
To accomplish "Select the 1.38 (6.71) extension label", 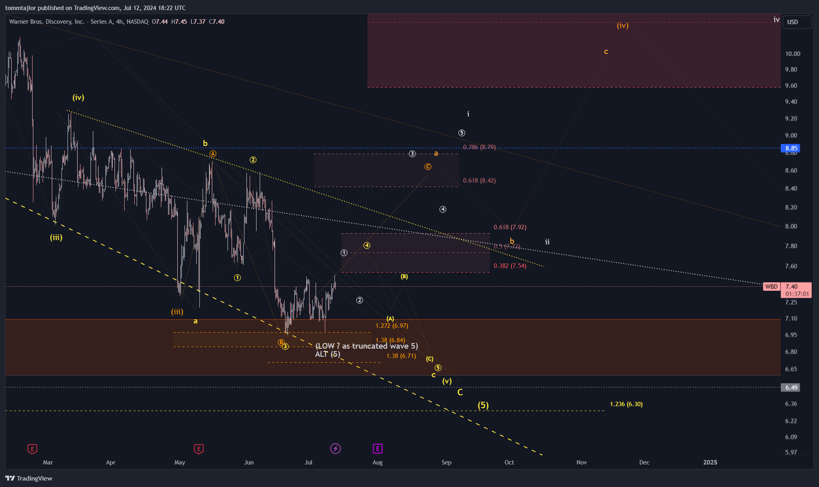I will pos(401,356).
